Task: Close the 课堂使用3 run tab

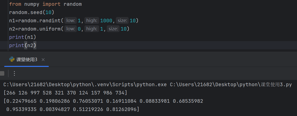Action: click(43, 60)
